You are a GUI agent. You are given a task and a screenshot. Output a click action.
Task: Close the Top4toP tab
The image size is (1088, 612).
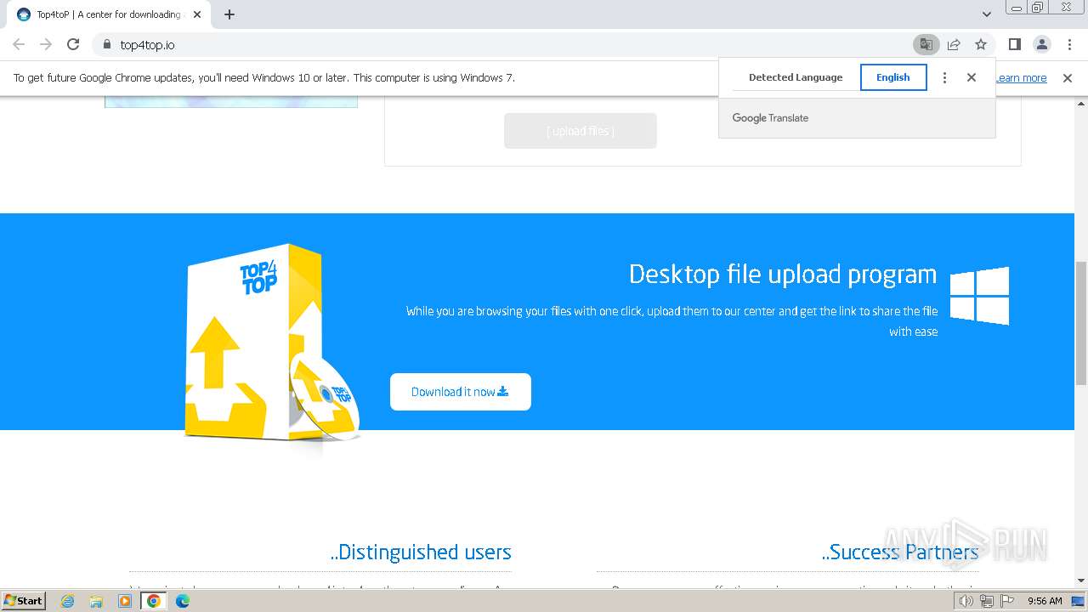(x=197, y=14)
